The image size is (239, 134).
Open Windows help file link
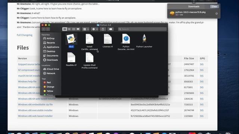point(27,82)
